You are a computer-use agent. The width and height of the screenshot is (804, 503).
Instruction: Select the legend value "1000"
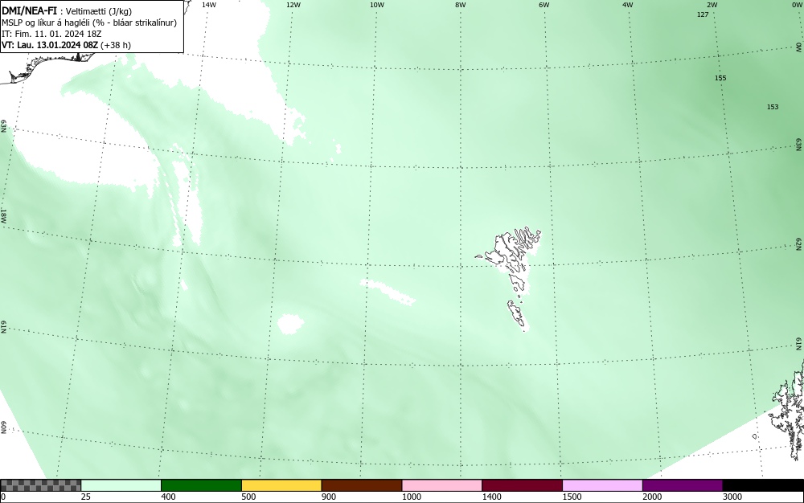[x=411, y=497]
